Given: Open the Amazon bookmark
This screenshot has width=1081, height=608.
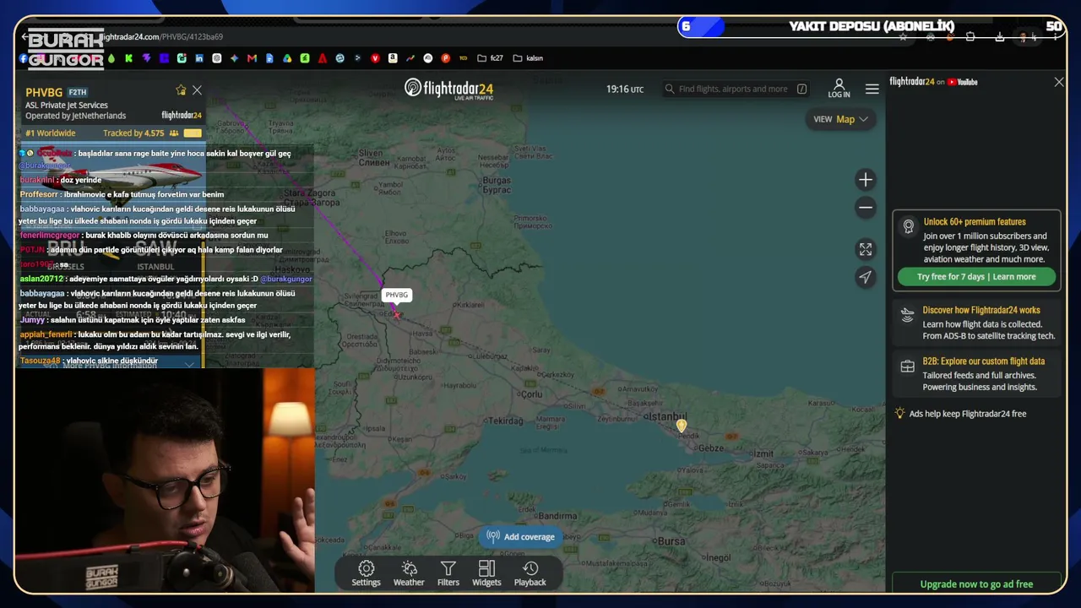Looking at the screenshot, I should click(x=393, y=58).
